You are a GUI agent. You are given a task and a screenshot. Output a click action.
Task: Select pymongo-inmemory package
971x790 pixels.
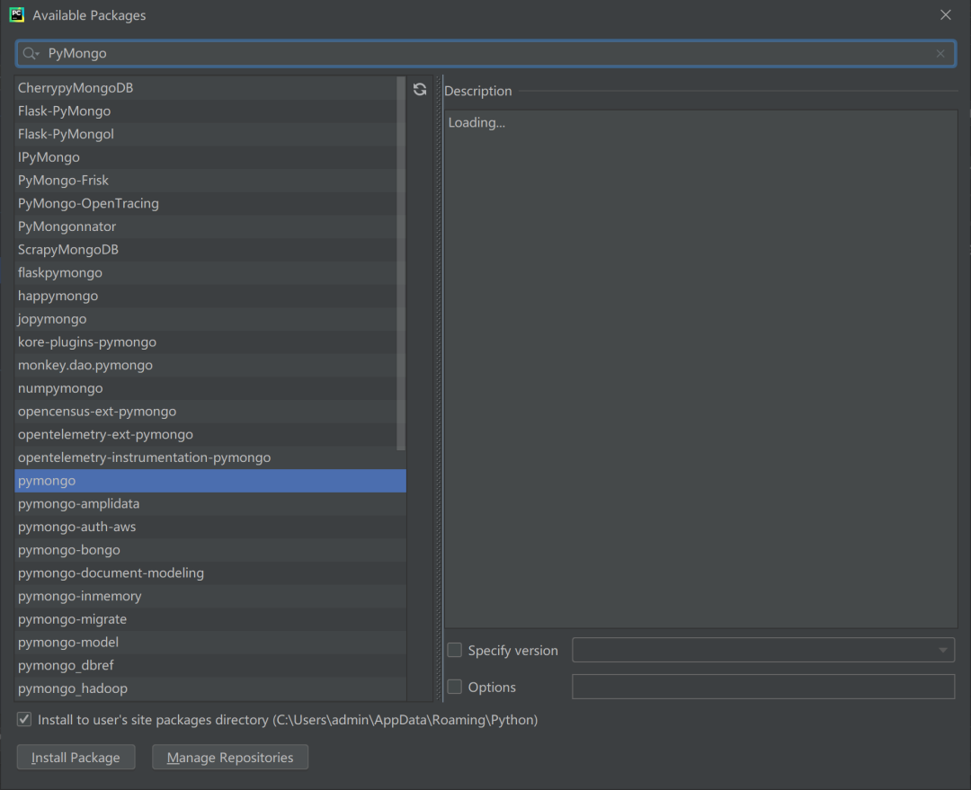210,596
